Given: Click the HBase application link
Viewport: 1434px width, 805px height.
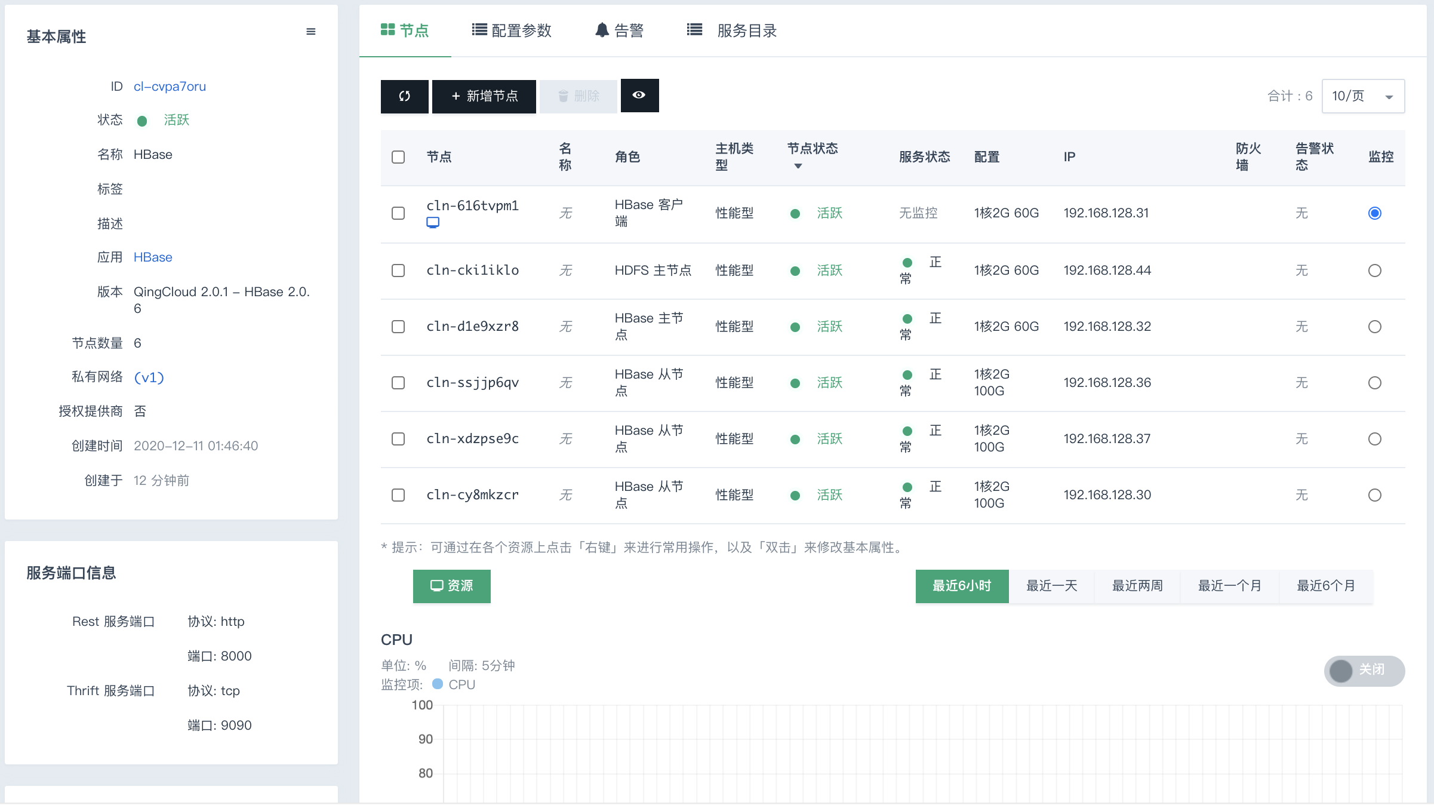Looking at the screenshot, I should tap(152, 257).
